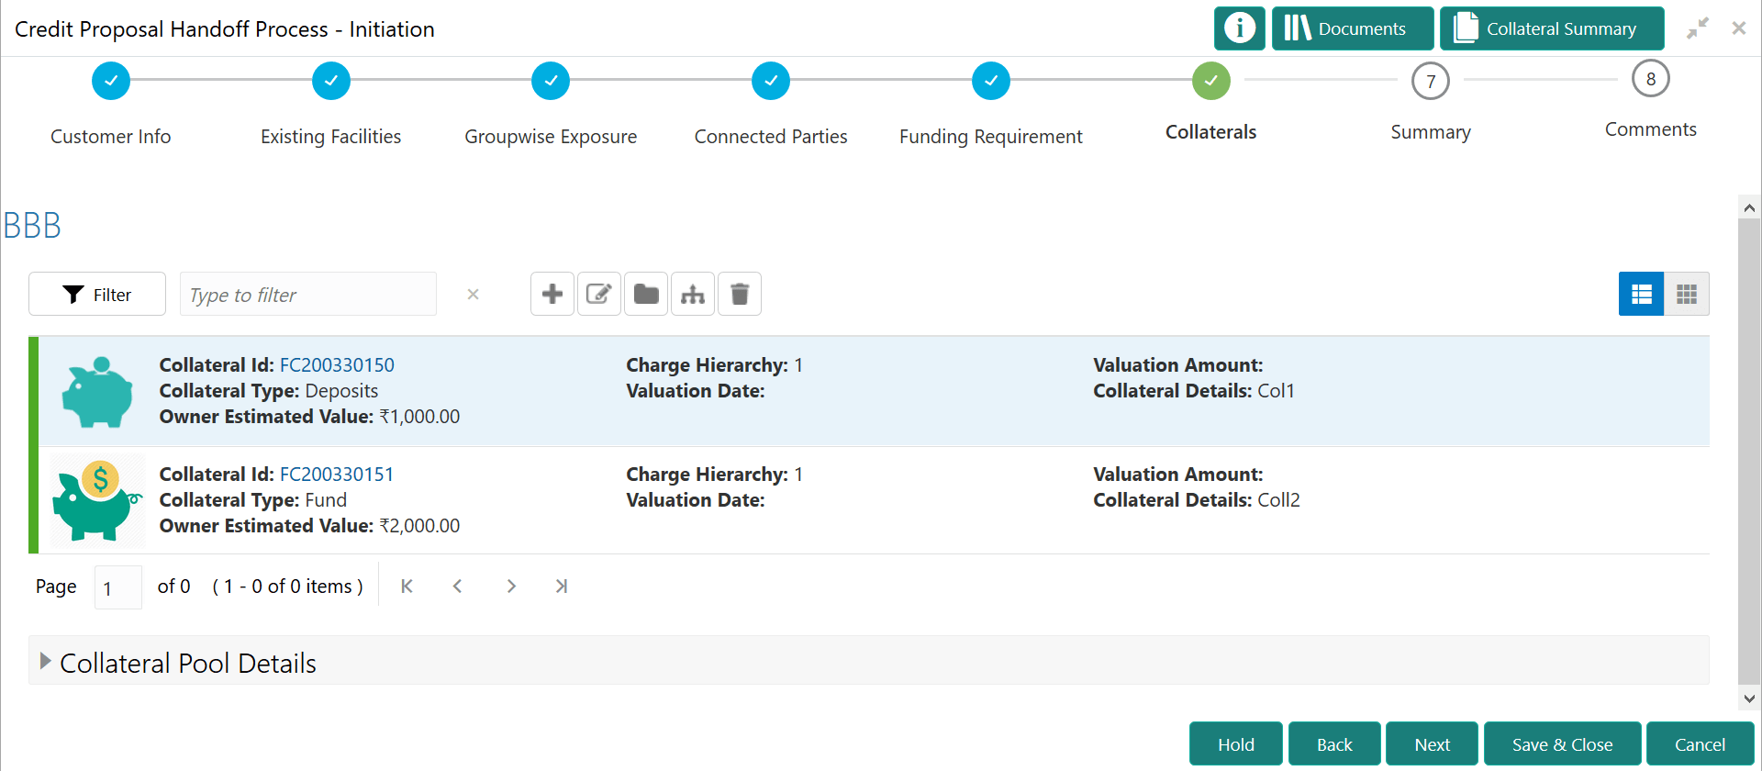Clear the filter text with X icon
1762x771 pixels.
(x=474, y=294)
